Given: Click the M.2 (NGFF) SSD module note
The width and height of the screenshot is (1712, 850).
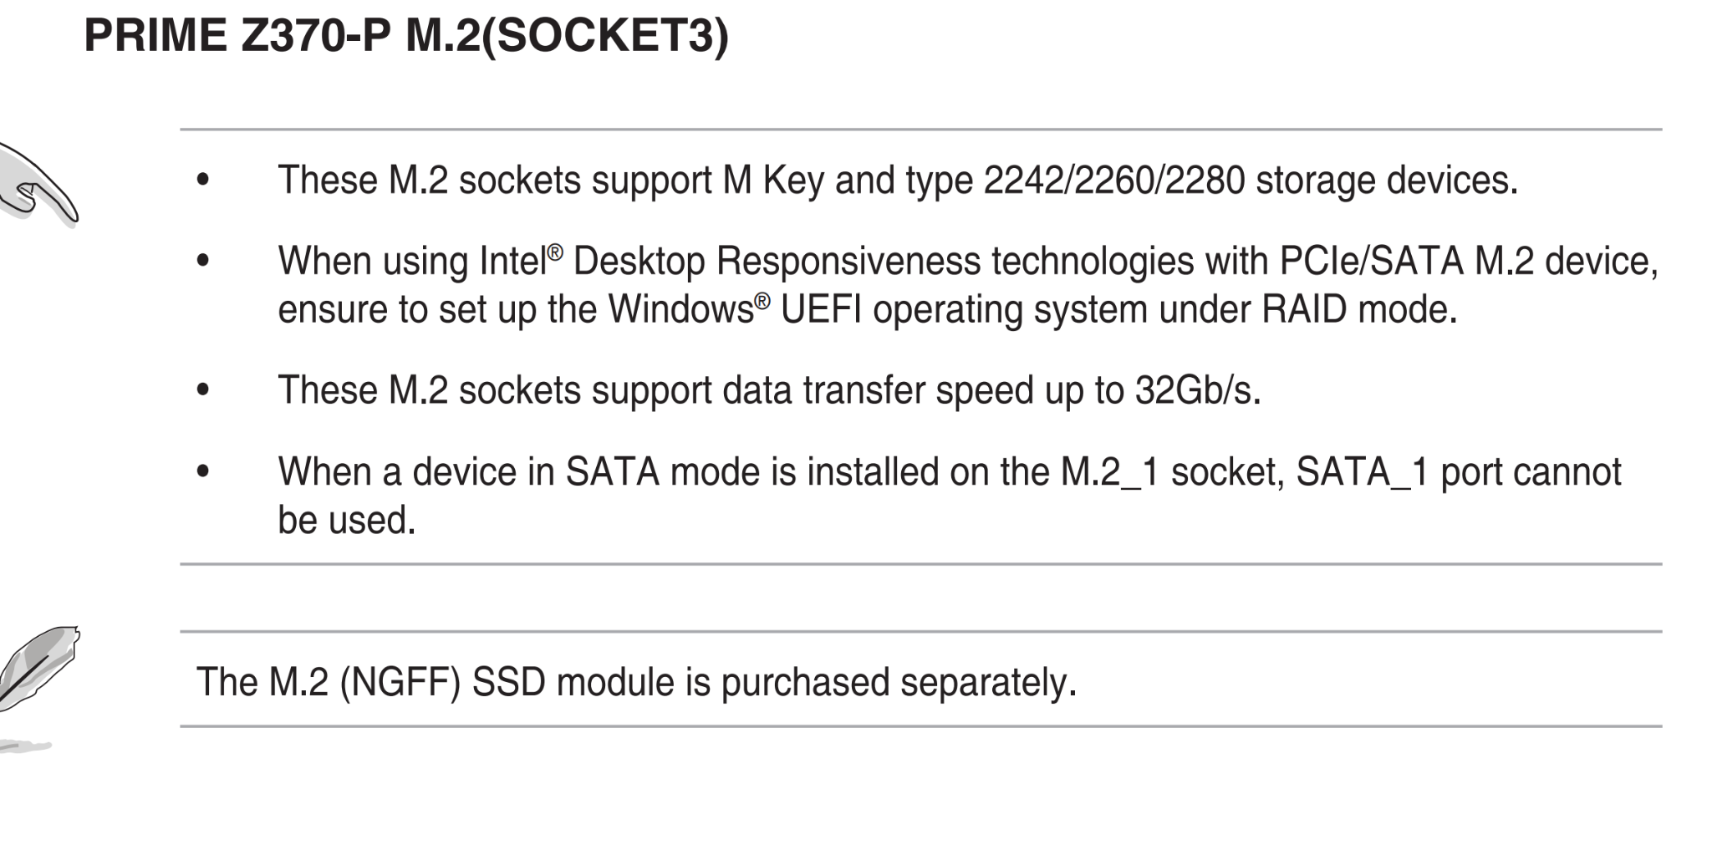Looking at the screenshot, I should point(636,683).
